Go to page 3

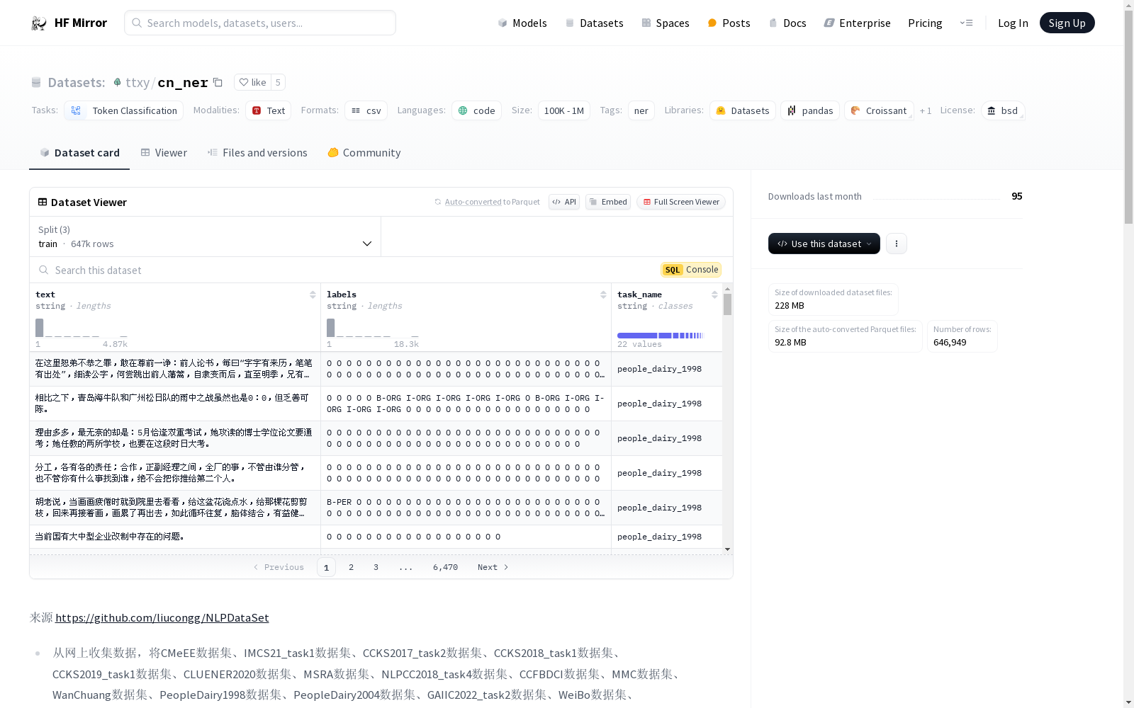(376, 567)
